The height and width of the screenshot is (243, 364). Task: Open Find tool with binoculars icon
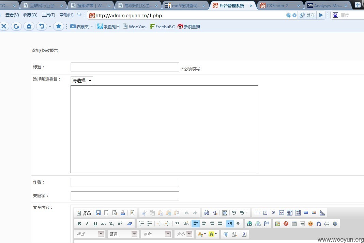207,213
